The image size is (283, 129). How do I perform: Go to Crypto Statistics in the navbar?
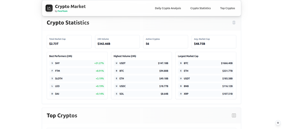tap(200, 8)
